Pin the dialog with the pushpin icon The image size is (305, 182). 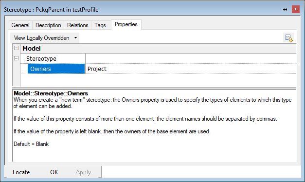tap(285, 9)
